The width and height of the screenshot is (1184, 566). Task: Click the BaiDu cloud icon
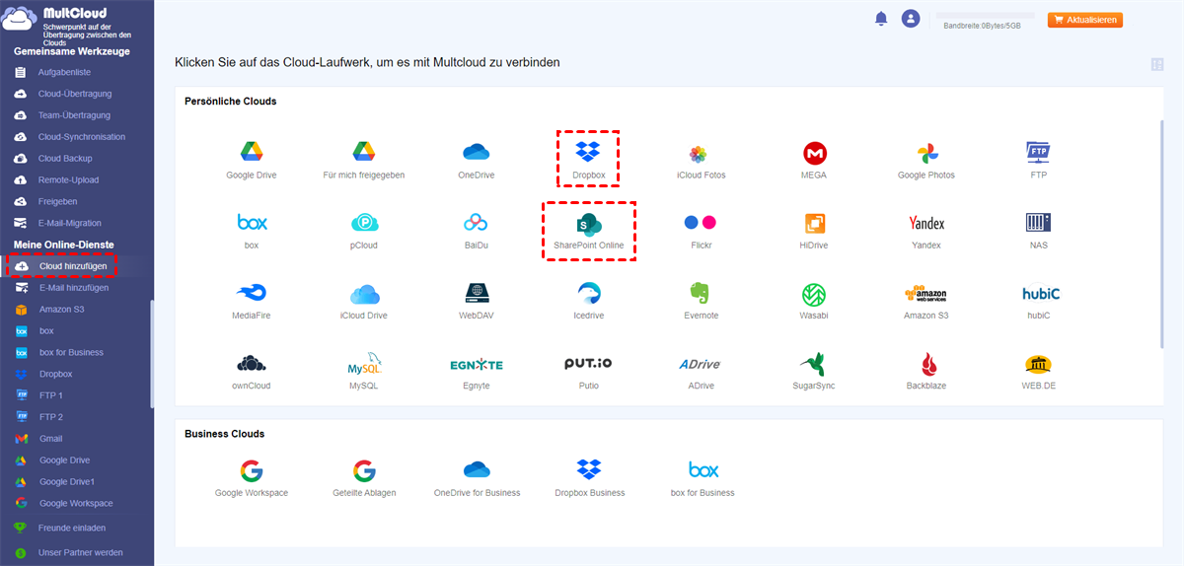pos(477,223)
